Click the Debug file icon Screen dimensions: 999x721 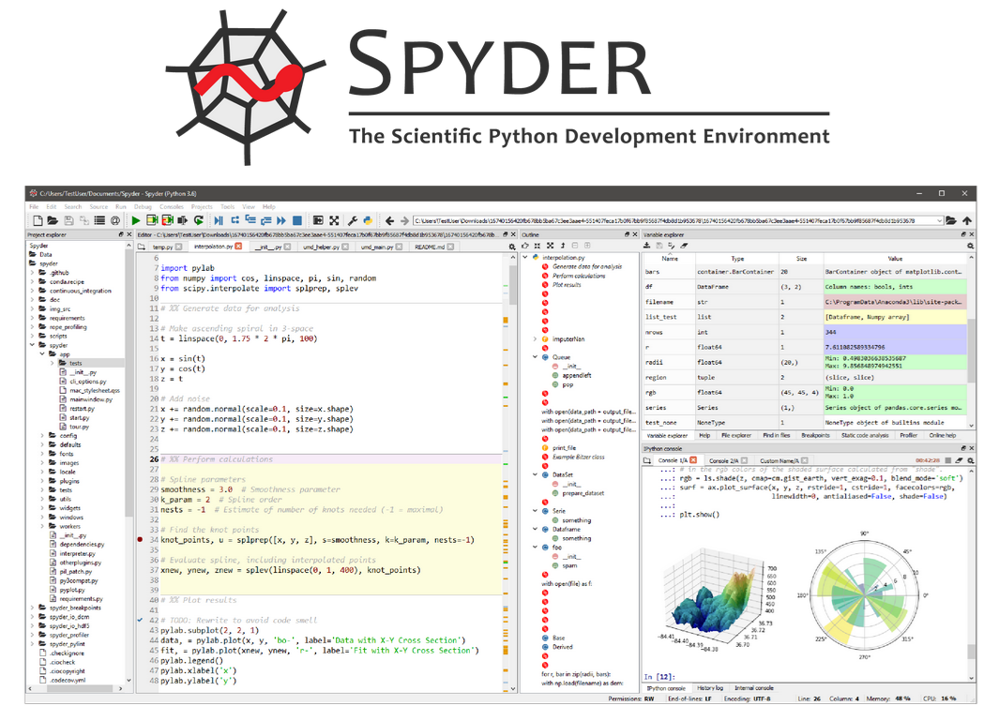pyautogui.click(x=219, y=220)
